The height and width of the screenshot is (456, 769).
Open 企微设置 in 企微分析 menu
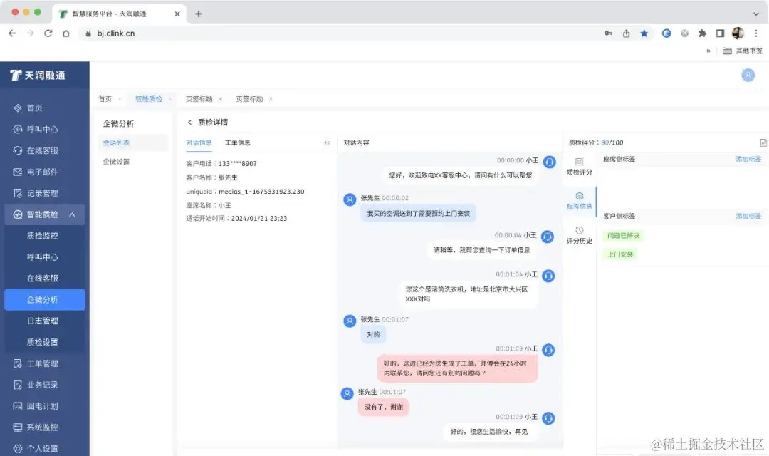pos(116,162)
